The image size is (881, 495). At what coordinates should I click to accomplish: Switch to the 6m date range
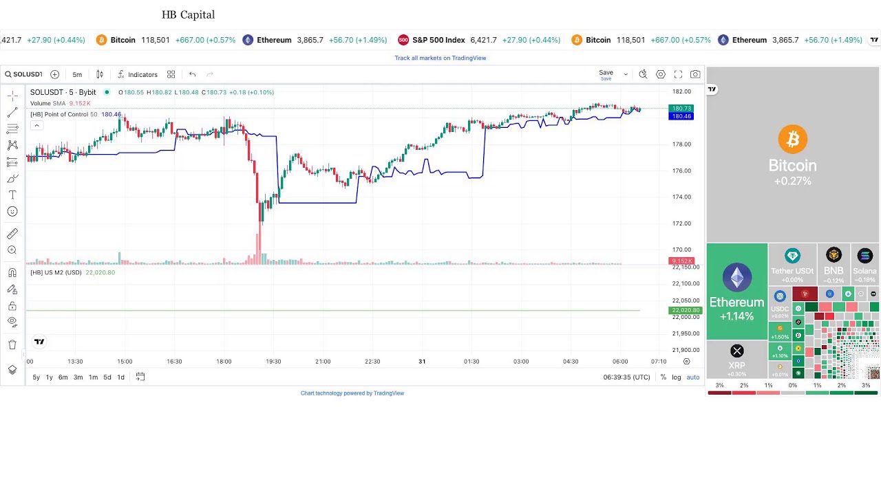coord(63,377)
